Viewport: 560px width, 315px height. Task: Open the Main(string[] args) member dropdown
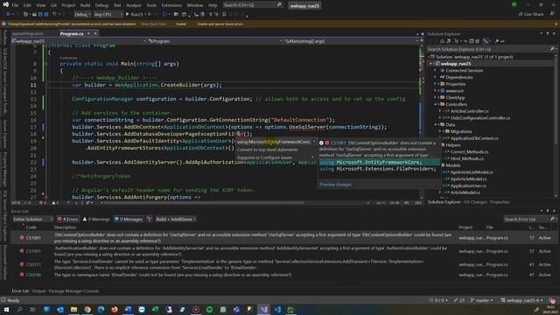pyautogui.click(x=352, y=41)
